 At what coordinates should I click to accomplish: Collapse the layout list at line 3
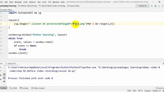tap(7, 20)
